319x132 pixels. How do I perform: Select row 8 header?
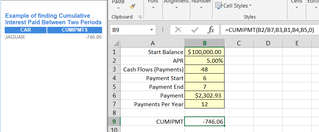pos(114,113)
